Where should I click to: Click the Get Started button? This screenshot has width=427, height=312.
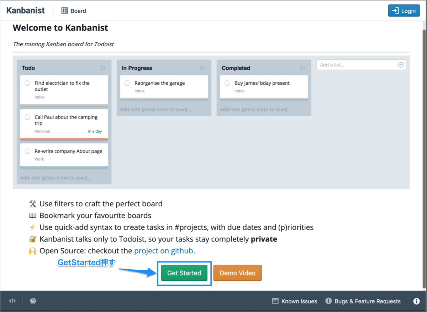coord(184,273)
